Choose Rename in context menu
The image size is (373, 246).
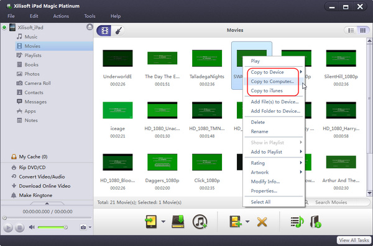coord(274,131)
